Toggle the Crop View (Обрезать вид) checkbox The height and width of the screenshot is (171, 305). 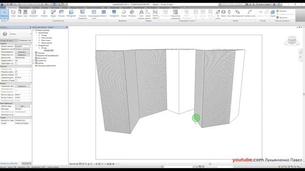click(x=16, y=69)
